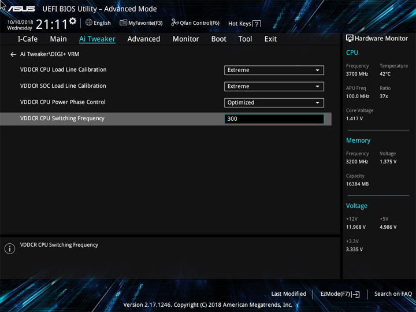This screenshot has width=416, height=312.
Task: Click MyFavorite(F3) label
Action: coord(146,23)
